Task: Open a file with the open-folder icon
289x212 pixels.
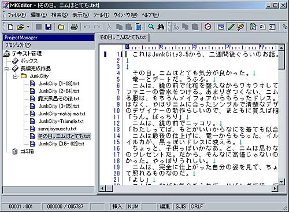Action: [20, 27]
